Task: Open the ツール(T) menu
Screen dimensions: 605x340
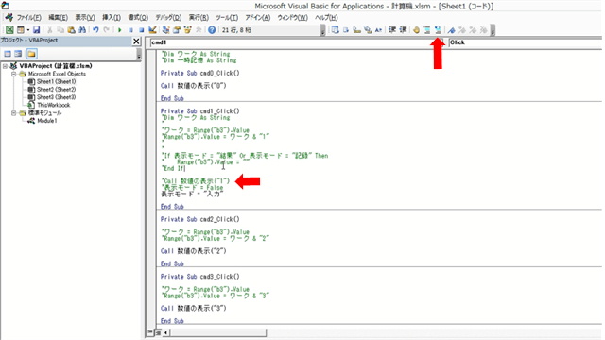Action: click(x=227, y=18)
